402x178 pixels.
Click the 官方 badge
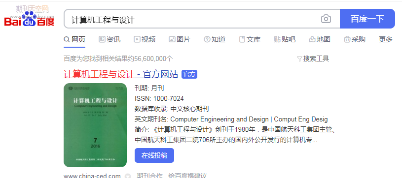pyautogui.click(x=189, y=74)
